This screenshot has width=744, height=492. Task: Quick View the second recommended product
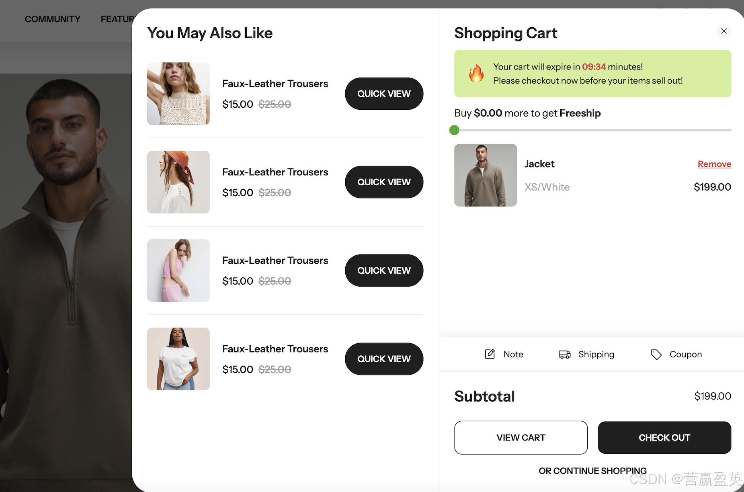coord(383,182)
